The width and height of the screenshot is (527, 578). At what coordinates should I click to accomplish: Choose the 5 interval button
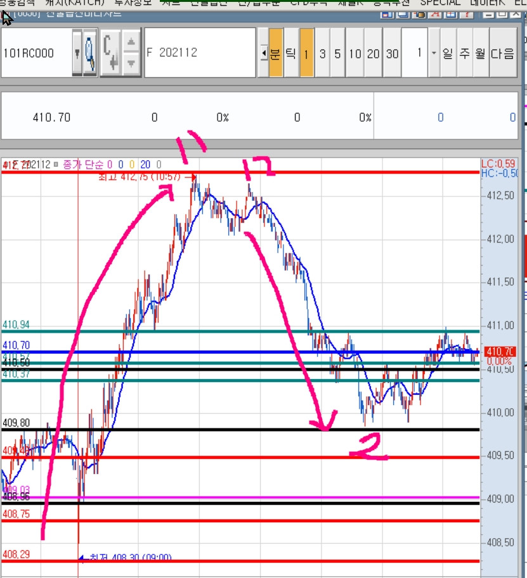(337, 53)
